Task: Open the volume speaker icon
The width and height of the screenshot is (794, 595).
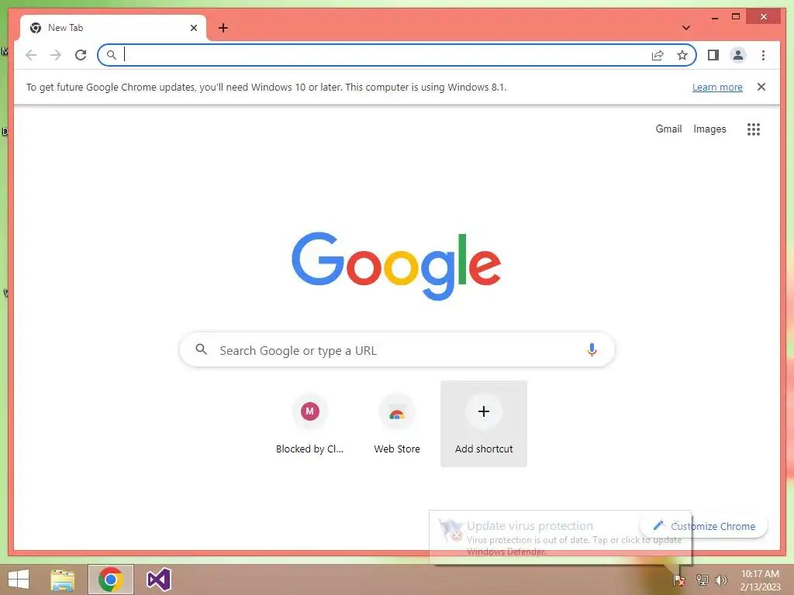Action: pyautogui.click(x=721, y=580)
